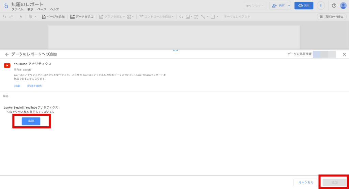Click the panel drag handle dots
Image resolution: width=349 pixels, height=189 pixels.
coord(176,51)
